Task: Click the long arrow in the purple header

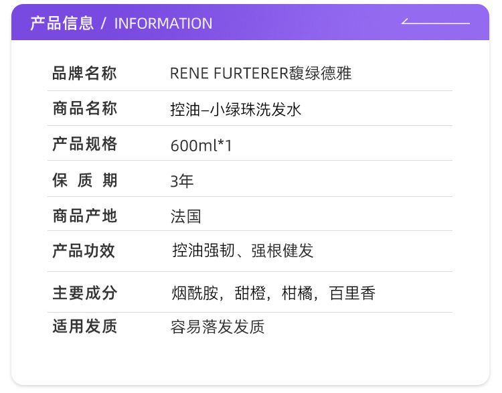Action: click(435, 23)
